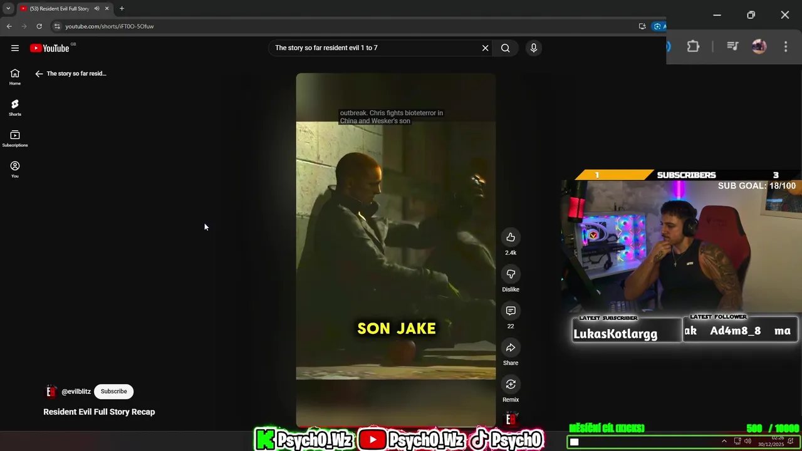Open Shorts from the sidebar
Screen dimensions: 802x451
(x=15, y=108)
